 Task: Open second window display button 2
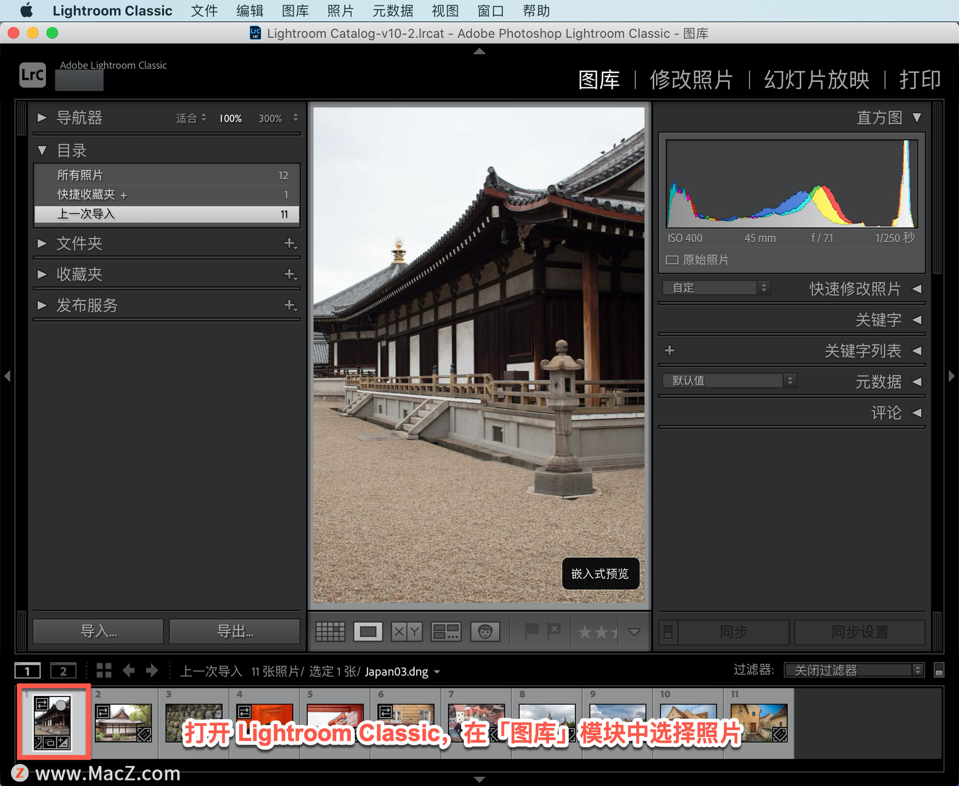click(x=63, y=671)
